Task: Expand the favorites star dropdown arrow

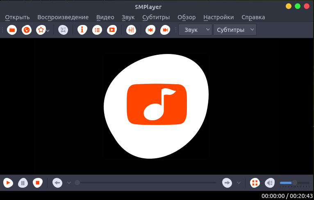Action: click(x=48, y=31)
